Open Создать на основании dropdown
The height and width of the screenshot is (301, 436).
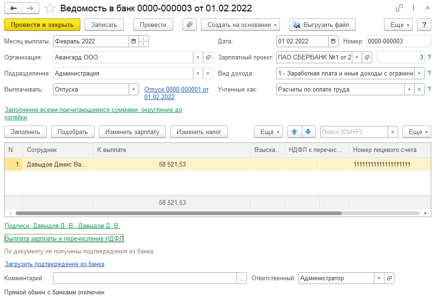(240, 25)
